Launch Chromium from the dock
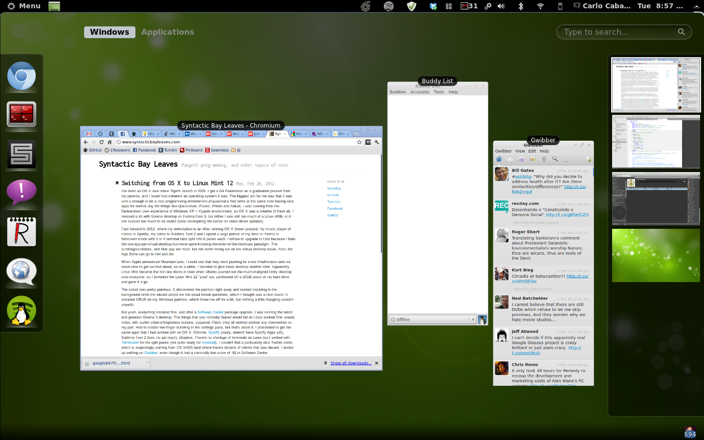The image size is (704, 440). coord(22,76)
